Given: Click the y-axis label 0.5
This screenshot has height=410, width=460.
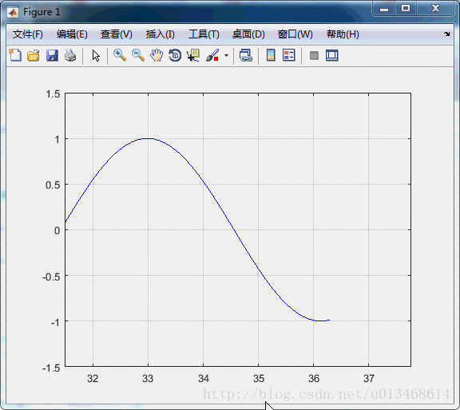Looking at the screenshot, I should pos(53,185).
